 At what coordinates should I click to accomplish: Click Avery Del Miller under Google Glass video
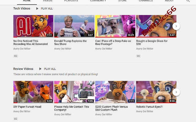click(145, 49)
